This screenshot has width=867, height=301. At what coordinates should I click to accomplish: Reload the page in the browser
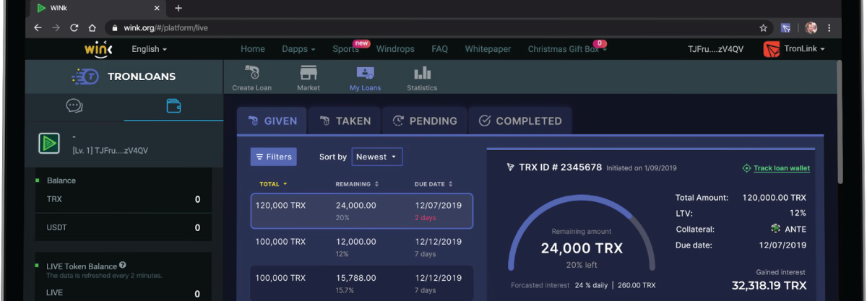(74, 28)
